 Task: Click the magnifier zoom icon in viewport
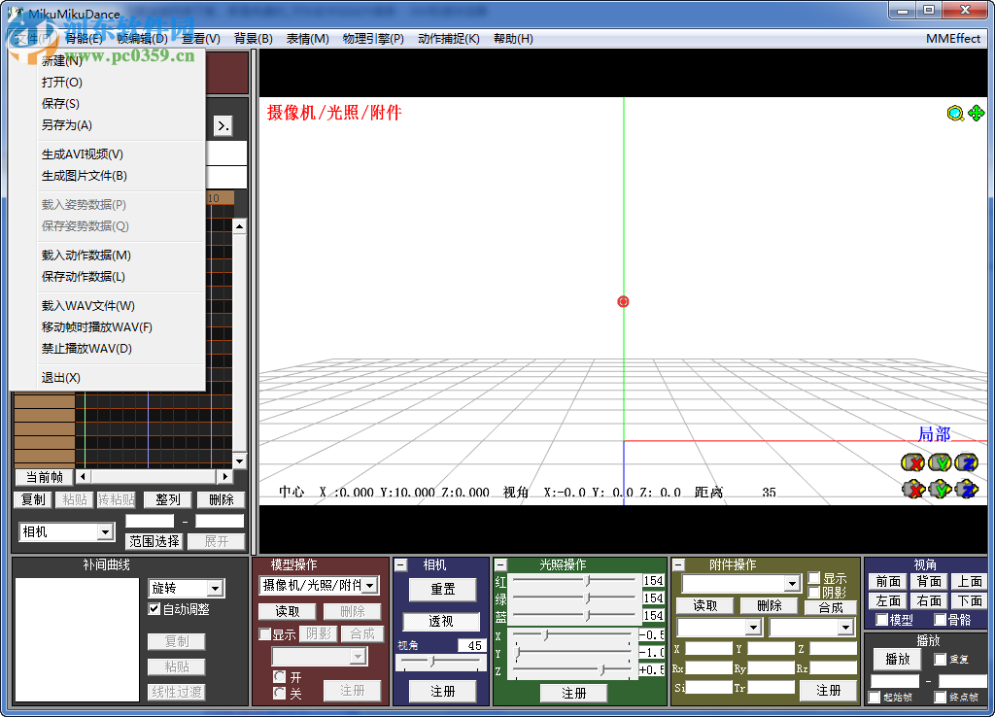[955, 114]
